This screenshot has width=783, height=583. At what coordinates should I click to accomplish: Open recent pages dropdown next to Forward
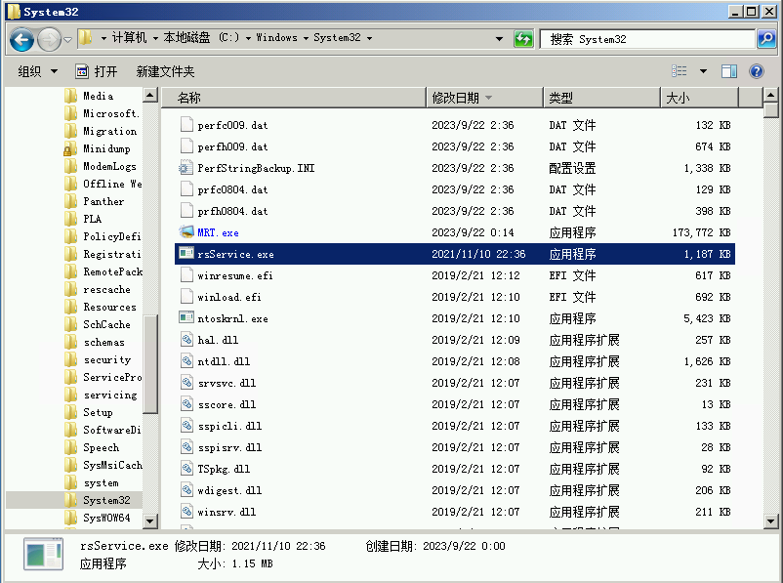click(68, 39)
